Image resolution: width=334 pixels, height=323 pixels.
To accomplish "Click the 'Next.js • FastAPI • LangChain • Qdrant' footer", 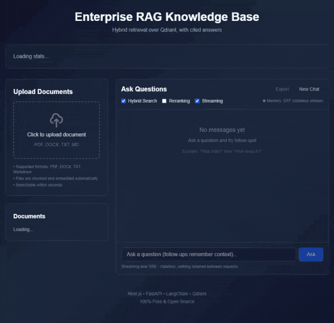I will [167, 294].
